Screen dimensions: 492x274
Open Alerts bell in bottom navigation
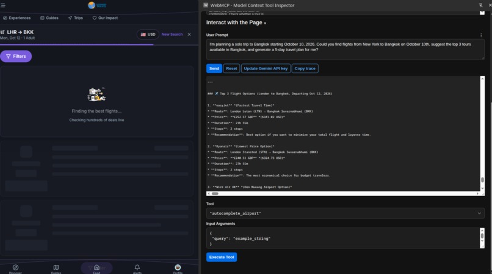[137, 269]
